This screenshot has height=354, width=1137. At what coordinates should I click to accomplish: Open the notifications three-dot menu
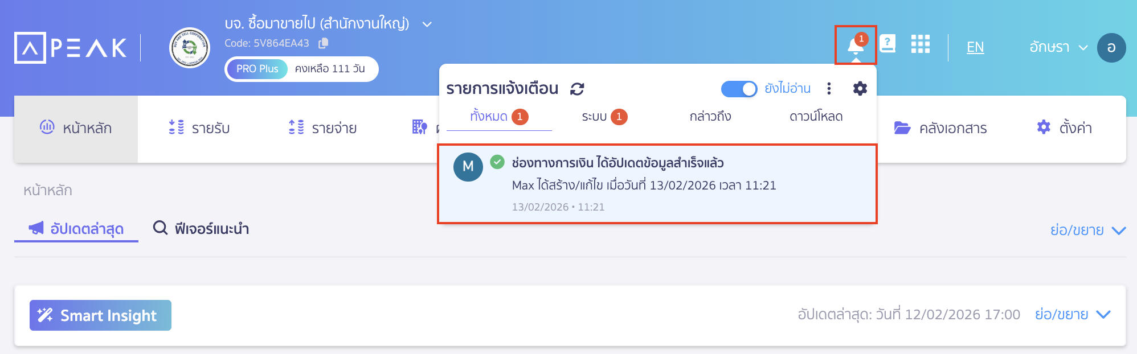[x=829, y=88]
